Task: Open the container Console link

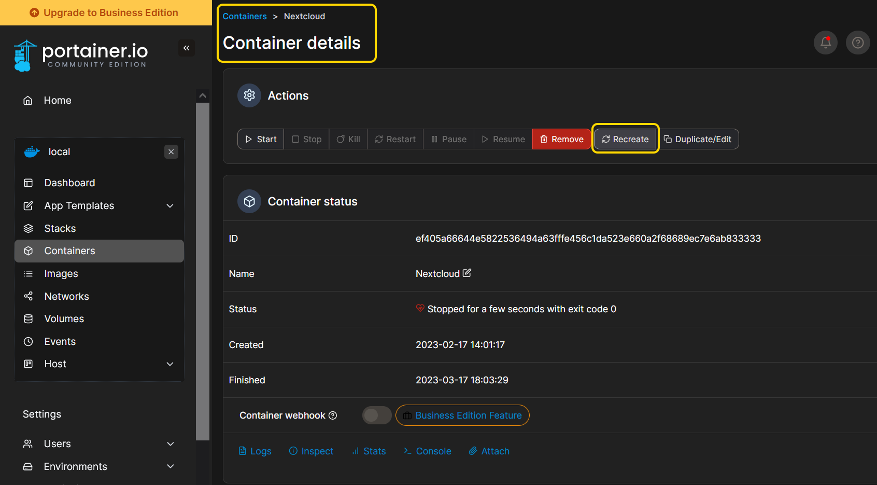Action: pyautogui.click(x=428, y=451)
